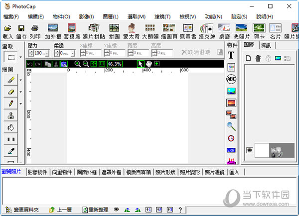The image size is (299, 216).
Task: Expand the pencil tool options arrow
Action: (x=20, y=104)
